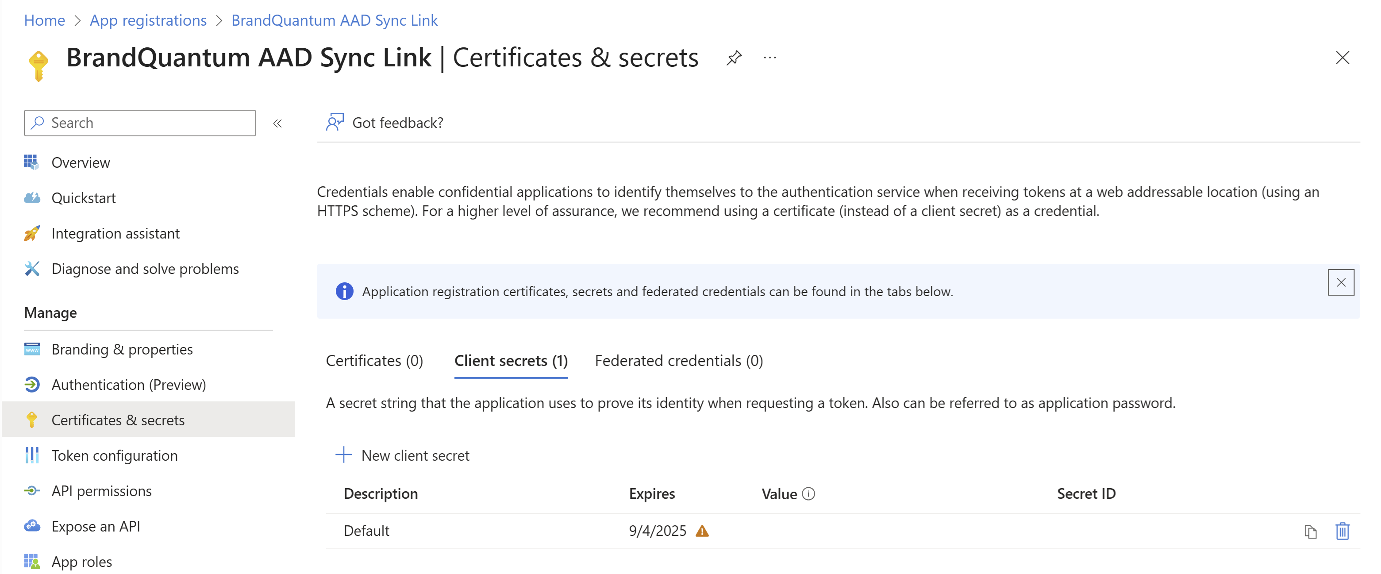Open Got feedback? link

tap(398, 123)
